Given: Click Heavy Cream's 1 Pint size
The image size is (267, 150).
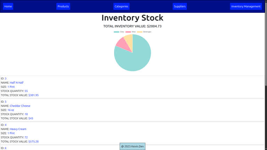Looking at the screenshot, I should pos(11,133).
